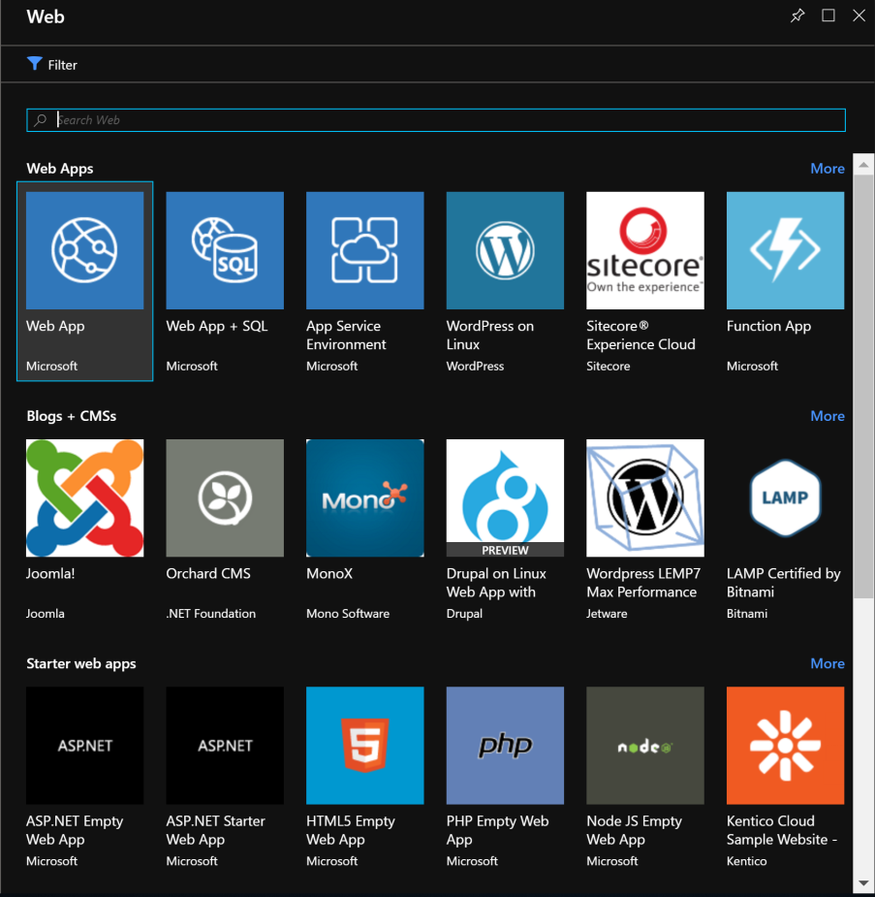
Task: Open the Orchard CMS icon
Action: tap(225, 498)
